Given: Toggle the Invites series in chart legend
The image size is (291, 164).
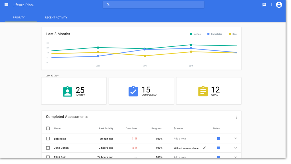Looking at the screenshot, I should click(195, 34).
